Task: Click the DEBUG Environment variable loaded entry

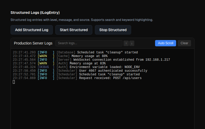Action: tap(102, 67)
